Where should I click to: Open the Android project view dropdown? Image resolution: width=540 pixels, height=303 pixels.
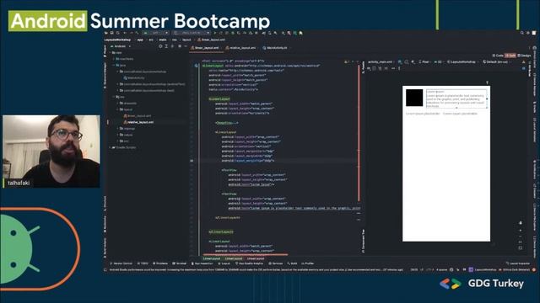pos(121,46)
